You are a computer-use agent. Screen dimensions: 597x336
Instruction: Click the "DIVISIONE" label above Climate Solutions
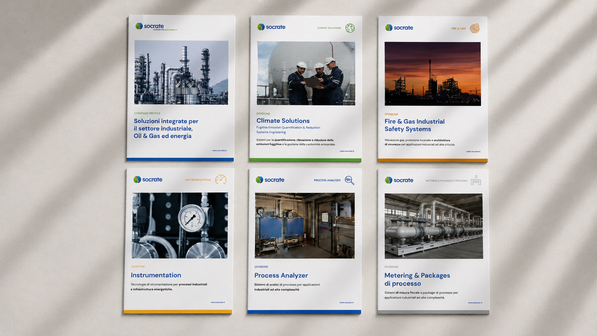tap(263, 114)
